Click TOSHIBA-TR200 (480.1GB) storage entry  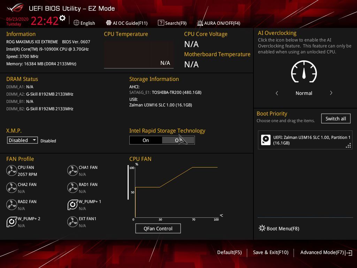pyautogui.click(x=165, y=92)
